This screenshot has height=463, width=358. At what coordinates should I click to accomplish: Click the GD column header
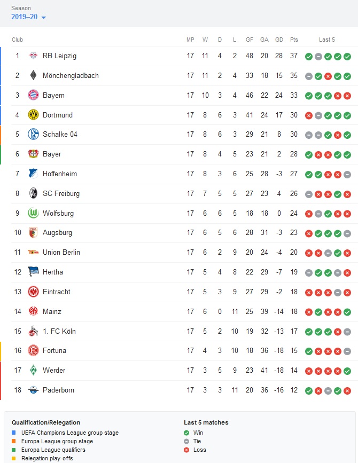tap(279, 40)
